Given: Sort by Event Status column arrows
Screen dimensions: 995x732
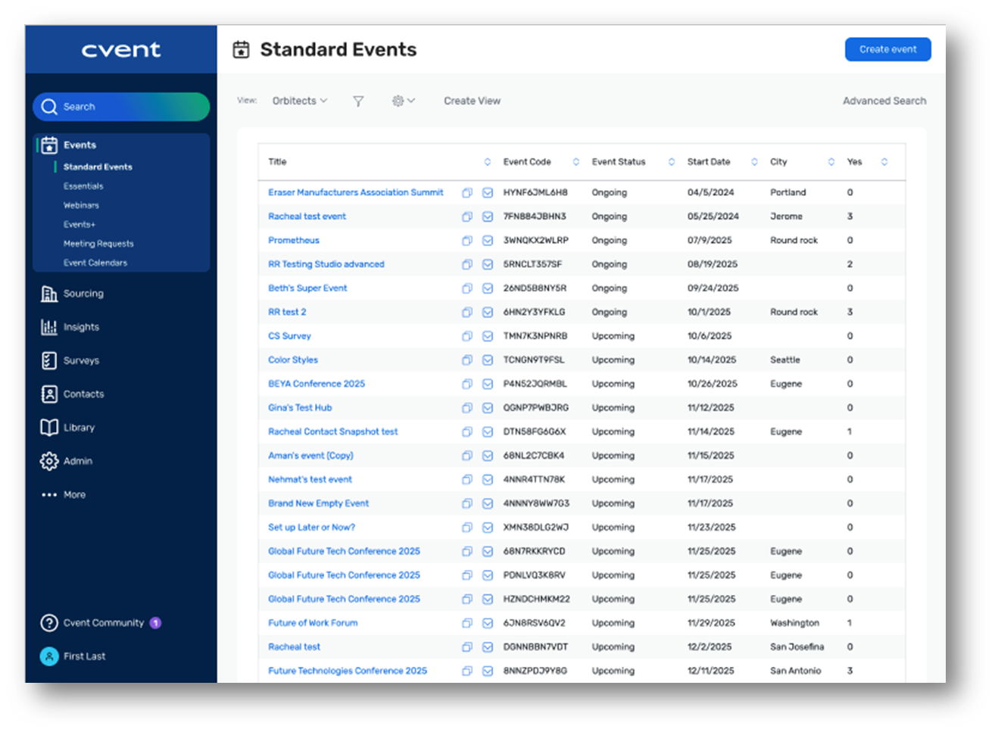Looking at the screenshot, I should click(x=671, y=162).
